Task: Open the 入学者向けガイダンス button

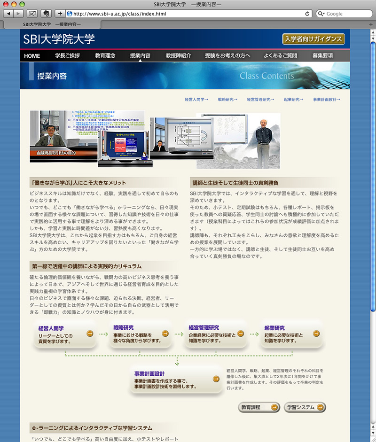Action: [313, 39]
